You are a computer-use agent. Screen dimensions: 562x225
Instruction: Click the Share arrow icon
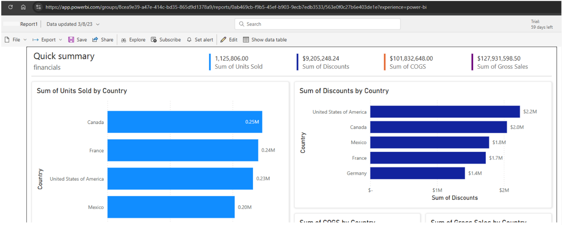point(95,40)
